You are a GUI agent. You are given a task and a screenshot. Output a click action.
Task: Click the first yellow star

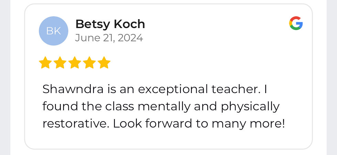pos(45,63)
